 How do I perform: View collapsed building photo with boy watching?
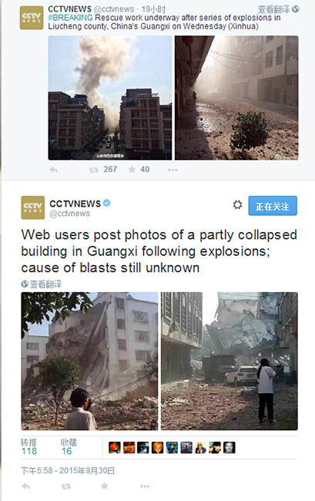[x=89, y=361]
